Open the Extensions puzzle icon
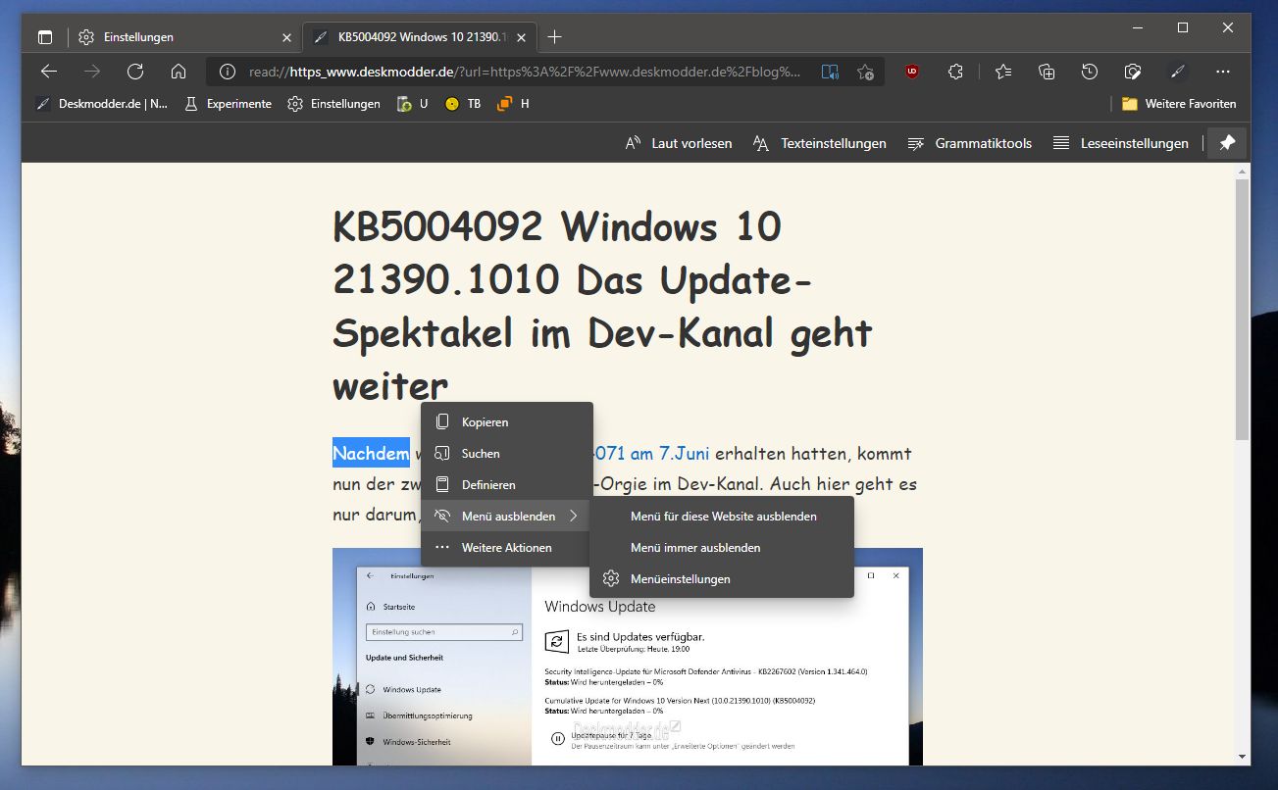 pos(955,72)
